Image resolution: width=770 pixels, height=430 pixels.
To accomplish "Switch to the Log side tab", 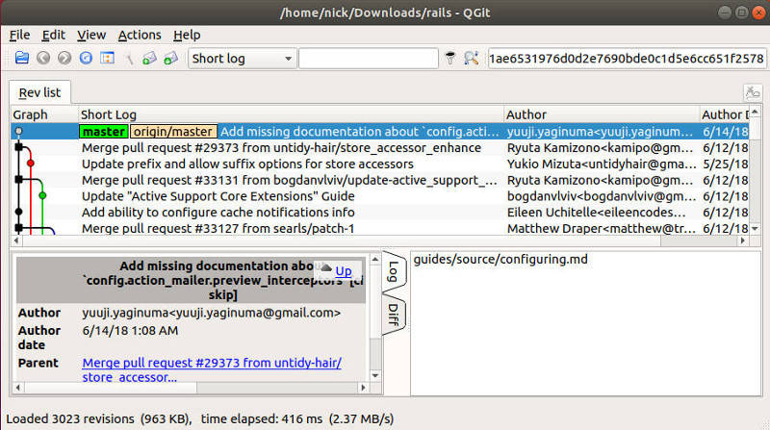I will coord(395,272).
